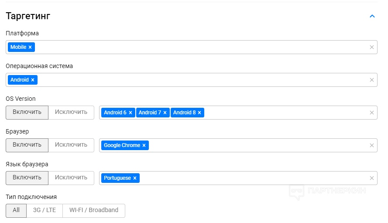Screen dimensions: 388x223
Task: Open the Операционная система dropdown field
Action: click(192, 80)
